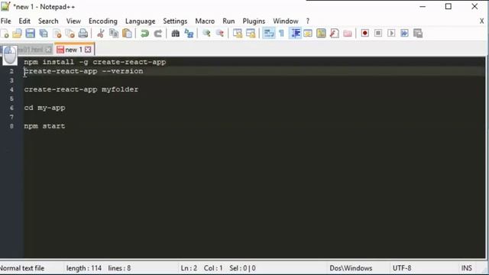This screenshot has height=275, width=489.
Task: Start macro recording with red dot icon
Action: pyautogui.click(x=365, y=34)
